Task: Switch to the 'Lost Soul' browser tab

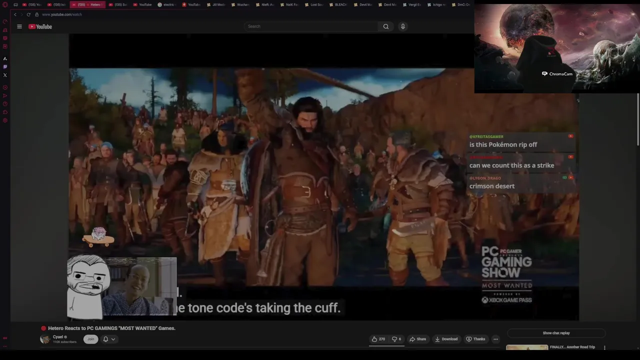Action: pos(314,5)
